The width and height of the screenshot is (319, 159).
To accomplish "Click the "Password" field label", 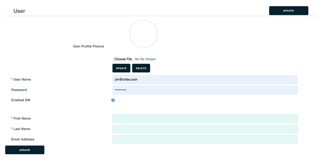I will point(19,90).
